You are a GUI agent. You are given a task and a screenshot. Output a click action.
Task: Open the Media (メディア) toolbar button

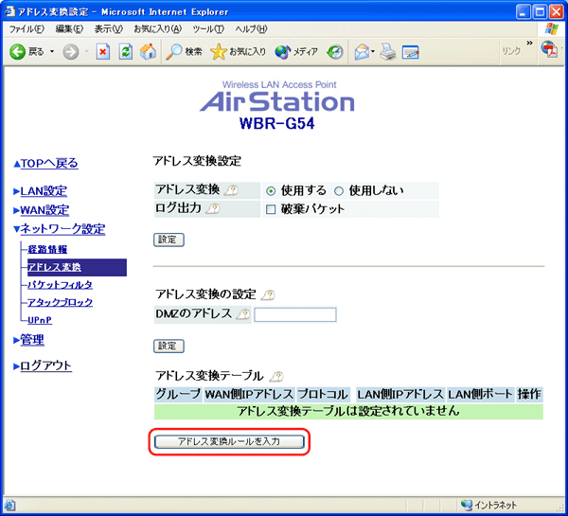pos(296,52)
